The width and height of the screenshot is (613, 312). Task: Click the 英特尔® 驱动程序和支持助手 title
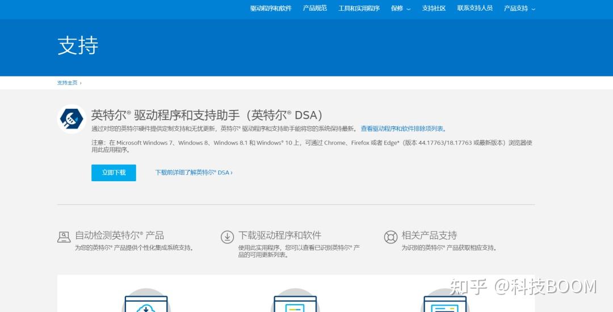click(x=207, y=115)
